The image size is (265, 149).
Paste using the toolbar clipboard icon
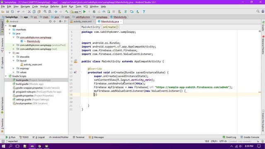[x=39, y=12]
